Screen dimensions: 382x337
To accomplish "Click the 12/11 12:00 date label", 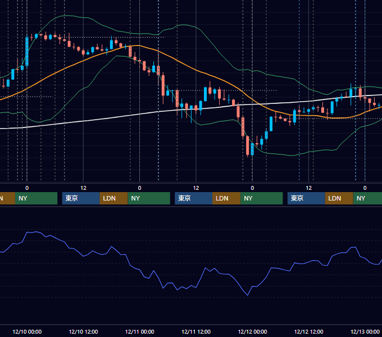I will click(x=196, y=331).
